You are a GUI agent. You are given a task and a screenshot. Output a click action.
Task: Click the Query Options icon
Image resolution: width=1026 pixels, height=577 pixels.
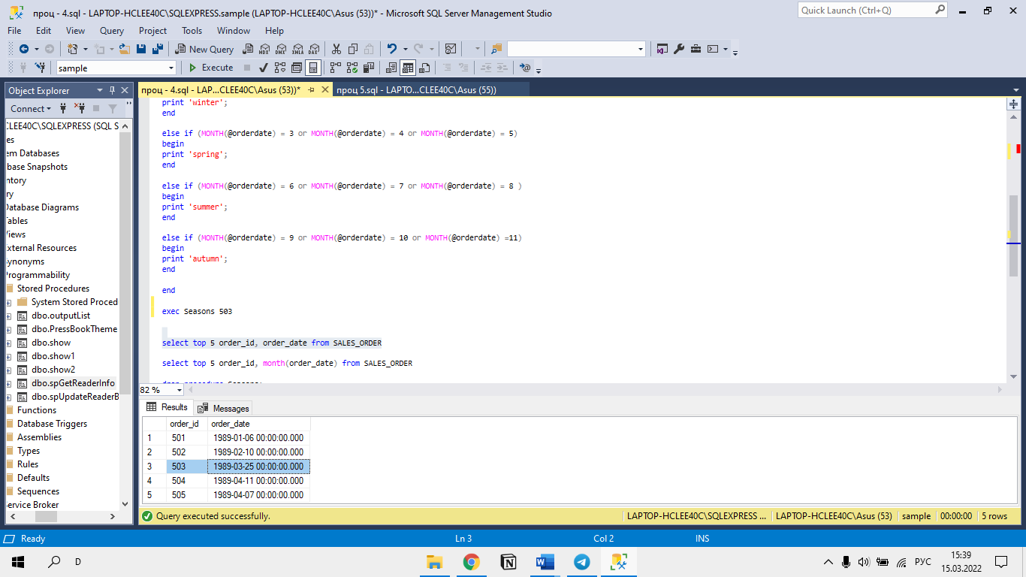click(297, 68)
